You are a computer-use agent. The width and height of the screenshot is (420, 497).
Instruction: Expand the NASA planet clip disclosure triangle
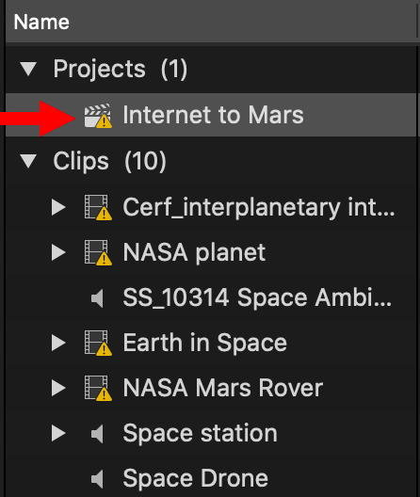pyautogui.click(x=58, y=252)
